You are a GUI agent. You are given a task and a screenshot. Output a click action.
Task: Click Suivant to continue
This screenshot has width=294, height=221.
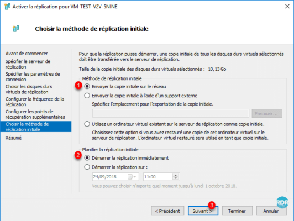click(203, 211)
